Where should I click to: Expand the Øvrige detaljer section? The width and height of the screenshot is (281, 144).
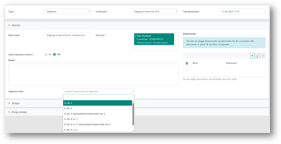pos(9,112)
